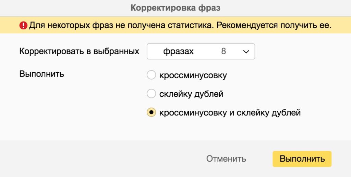This screenshot has width=351, height=177.
Task: Click the word фразах inside the selector
Action: coord(178,52)
